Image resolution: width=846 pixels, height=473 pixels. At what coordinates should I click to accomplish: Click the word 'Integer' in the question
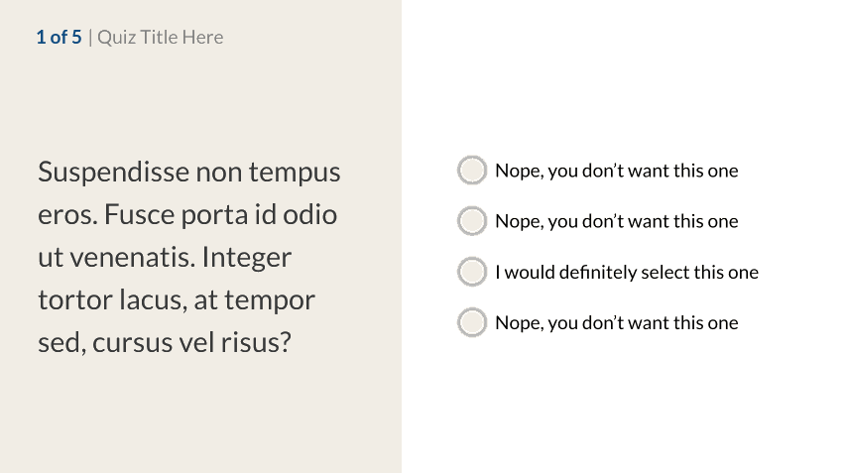(246, 258)
